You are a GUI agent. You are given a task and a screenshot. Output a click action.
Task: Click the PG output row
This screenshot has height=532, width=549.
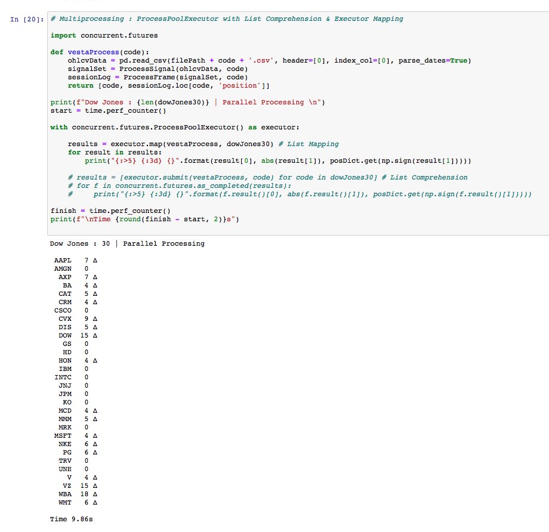tap(80, 453)
